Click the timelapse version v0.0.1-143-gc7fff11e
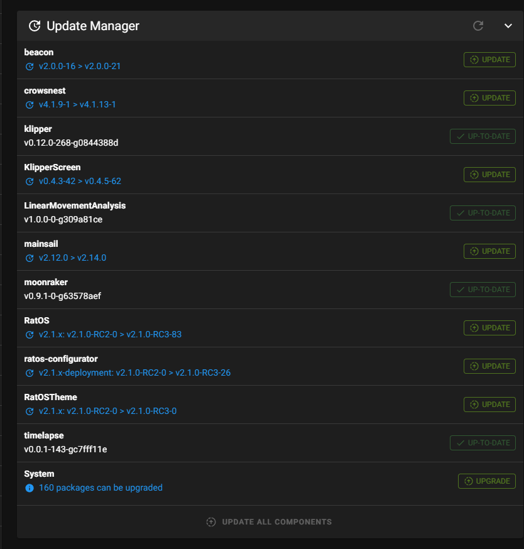Image resolution: width=524 pixels, height=549 pixels. coord(65,450)
